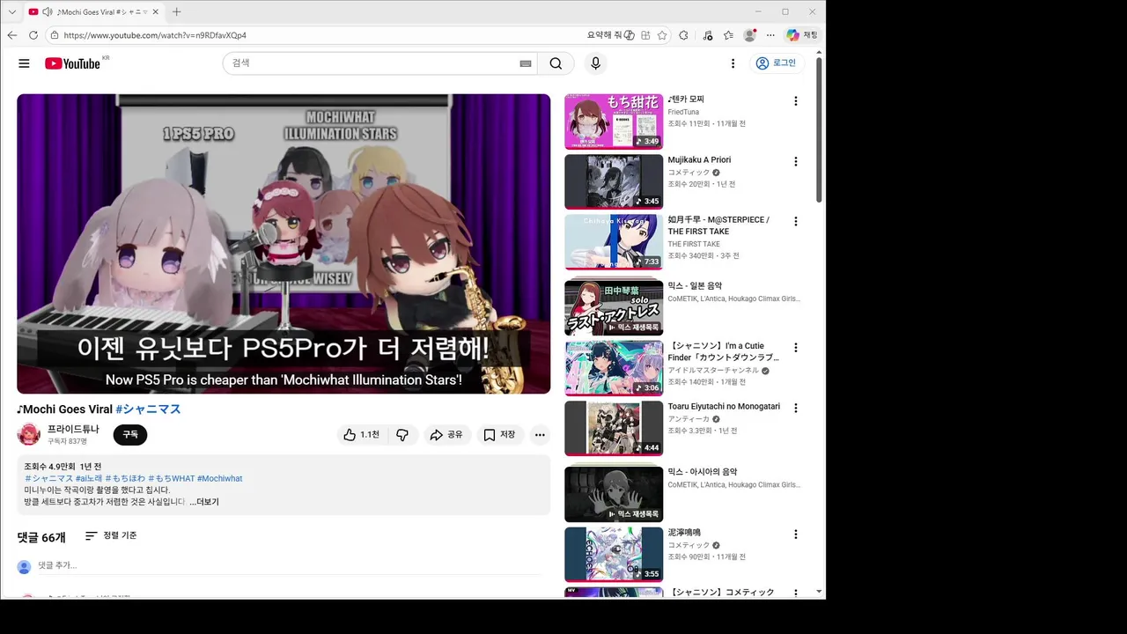This screenshot has width=1127, height=634.
Task: Open options menu for I'm a Cutie Finder
Action: pos(796,348)
